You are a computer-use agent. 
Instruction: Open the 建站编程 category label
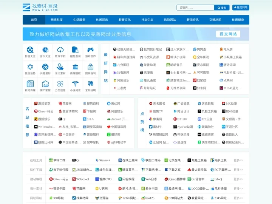36,179
